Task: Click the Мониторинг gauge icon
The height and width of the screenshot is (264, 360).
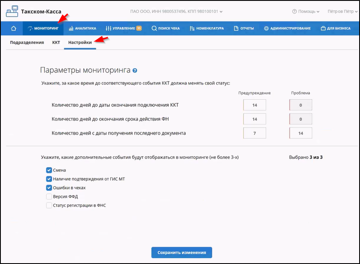Action: 30,28
